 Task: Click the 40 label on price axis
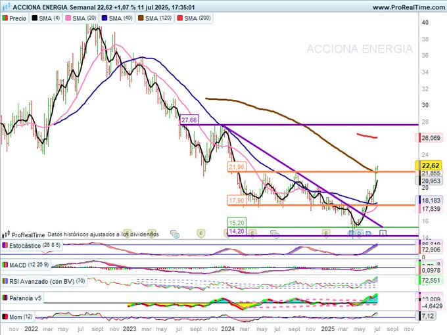coord(425,22)
